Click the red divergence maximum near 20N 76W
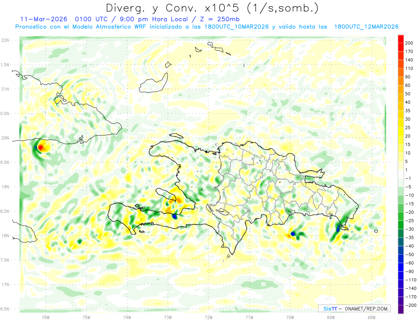The height and width of the screenshot is (322, 417). click(40, 148)
